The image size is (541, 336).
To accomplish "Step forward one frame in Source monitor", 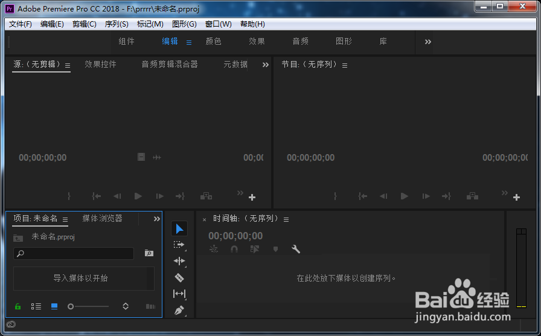I will tap(159, 196).
